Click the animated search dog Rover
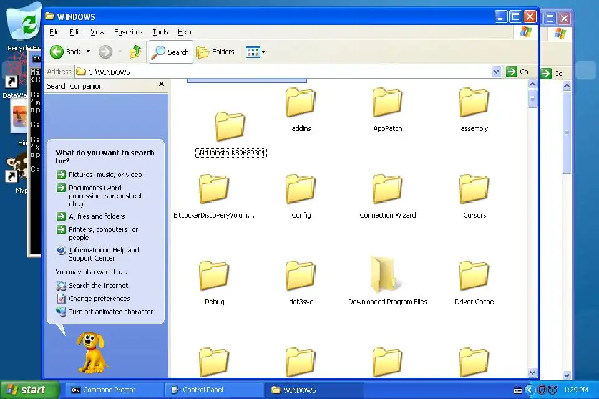 (x=92, y=352)
